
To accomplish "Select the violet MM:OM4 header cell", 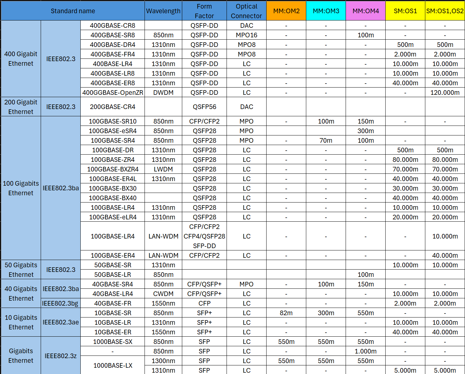I will click(x=365, y=11).
